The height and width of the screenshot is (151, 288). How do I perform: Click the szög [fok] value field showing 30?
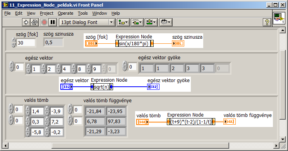pos(26,43)
